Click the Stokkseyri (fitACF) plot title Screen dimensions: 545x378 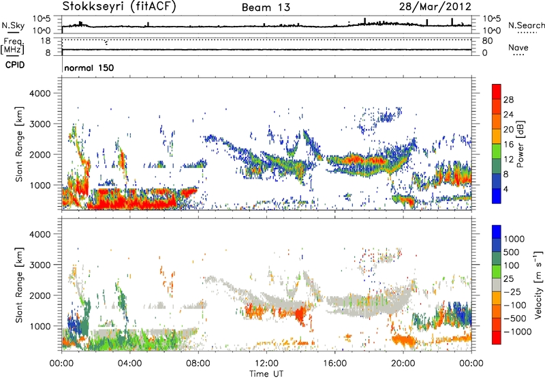click(119, 7)
